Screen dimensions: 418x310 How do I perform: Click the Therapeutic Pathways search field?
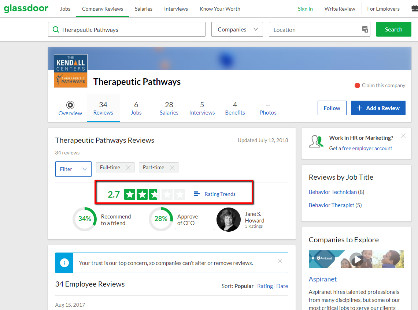click(x=127, y=29)
